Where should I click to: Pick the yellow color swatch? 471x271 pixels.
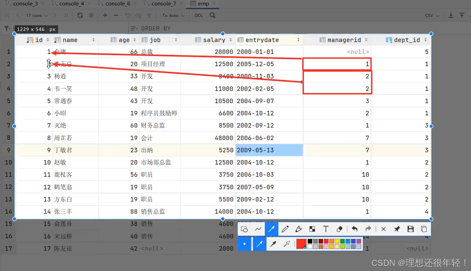click(x=337, y=241)
